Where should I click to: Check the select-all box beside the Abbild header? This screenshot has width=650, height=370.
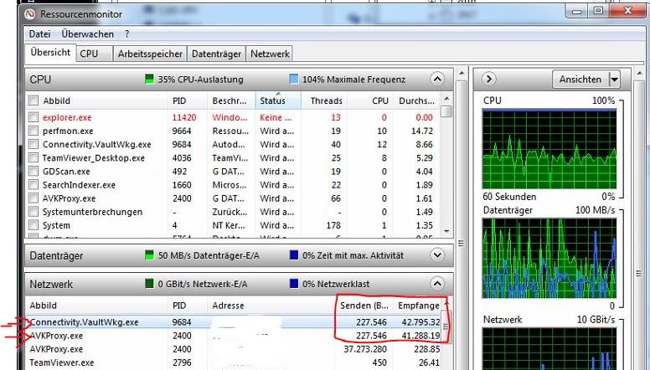point(34,101)
